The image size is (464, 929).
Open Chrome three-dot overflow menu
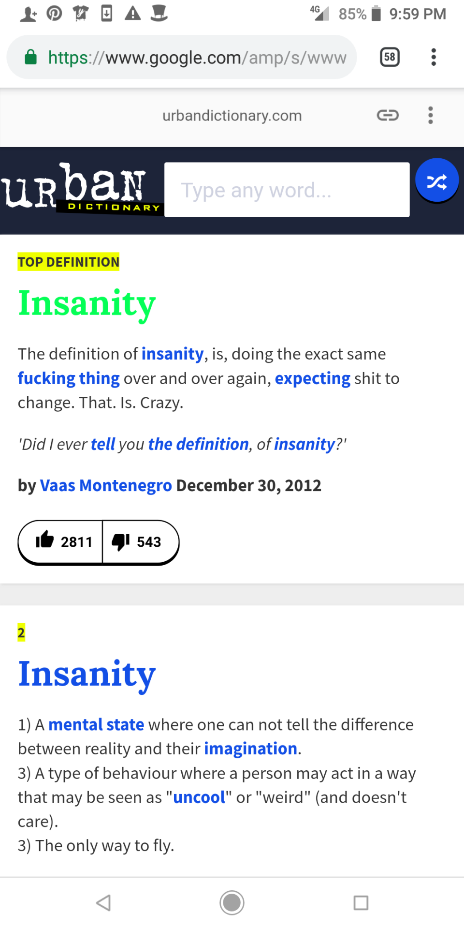point(434,57)
